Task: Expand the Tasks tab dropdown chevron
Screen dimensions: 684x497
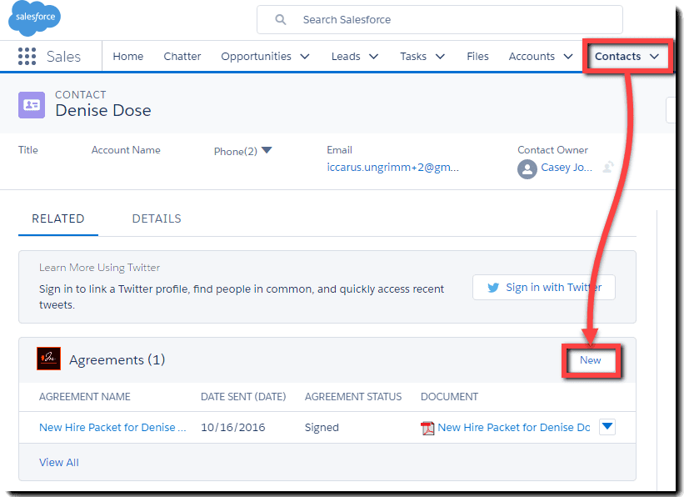Action: point(440,57)
